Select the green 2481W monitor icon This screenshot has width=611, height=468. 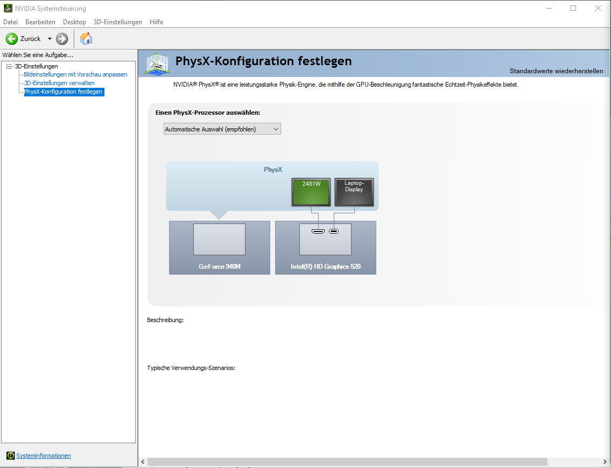tap(311, 192)
